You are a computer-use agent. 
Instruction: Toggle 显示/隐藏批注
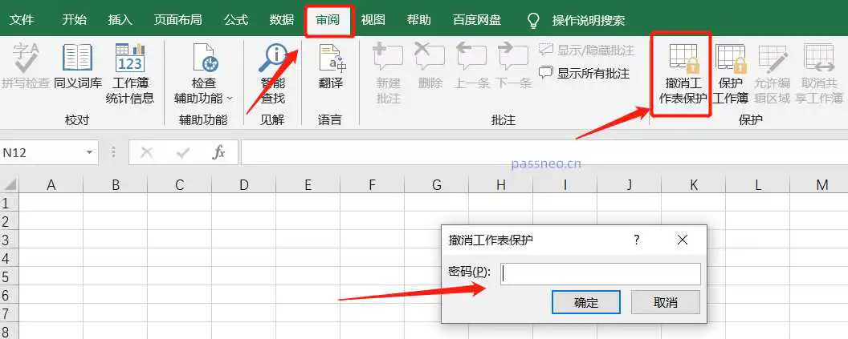(586, 50)
